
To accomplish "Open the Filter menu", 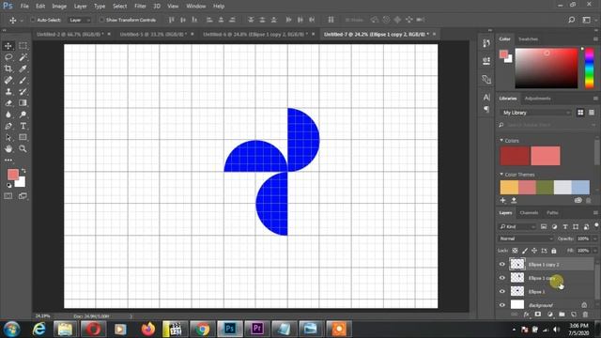I will pyautogui.click(x=140, y=7).
